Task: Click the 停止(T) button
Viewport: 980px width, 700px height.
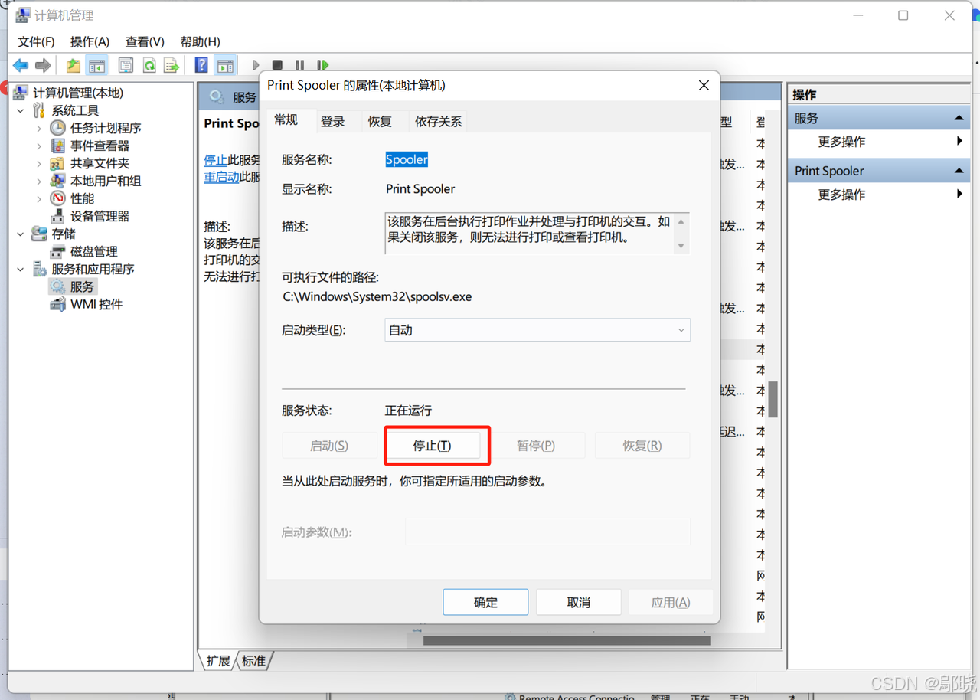Action: [x=433, y=446]
